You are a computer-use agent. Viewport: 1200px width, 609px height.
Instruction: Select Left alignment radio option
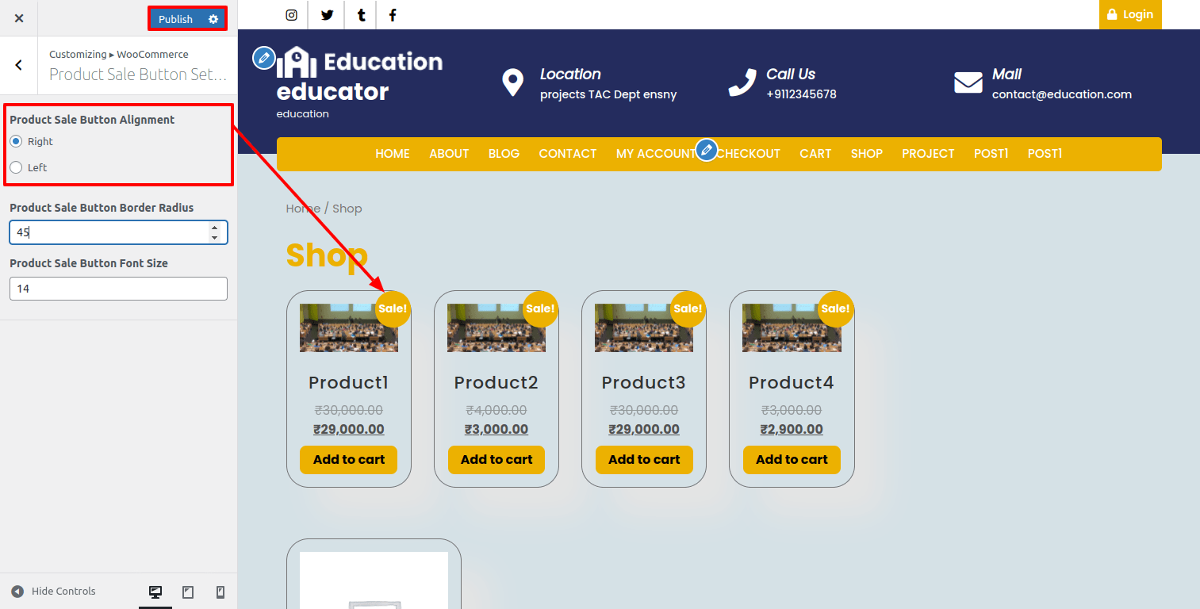pyautogui.click(x=16, y=167)
